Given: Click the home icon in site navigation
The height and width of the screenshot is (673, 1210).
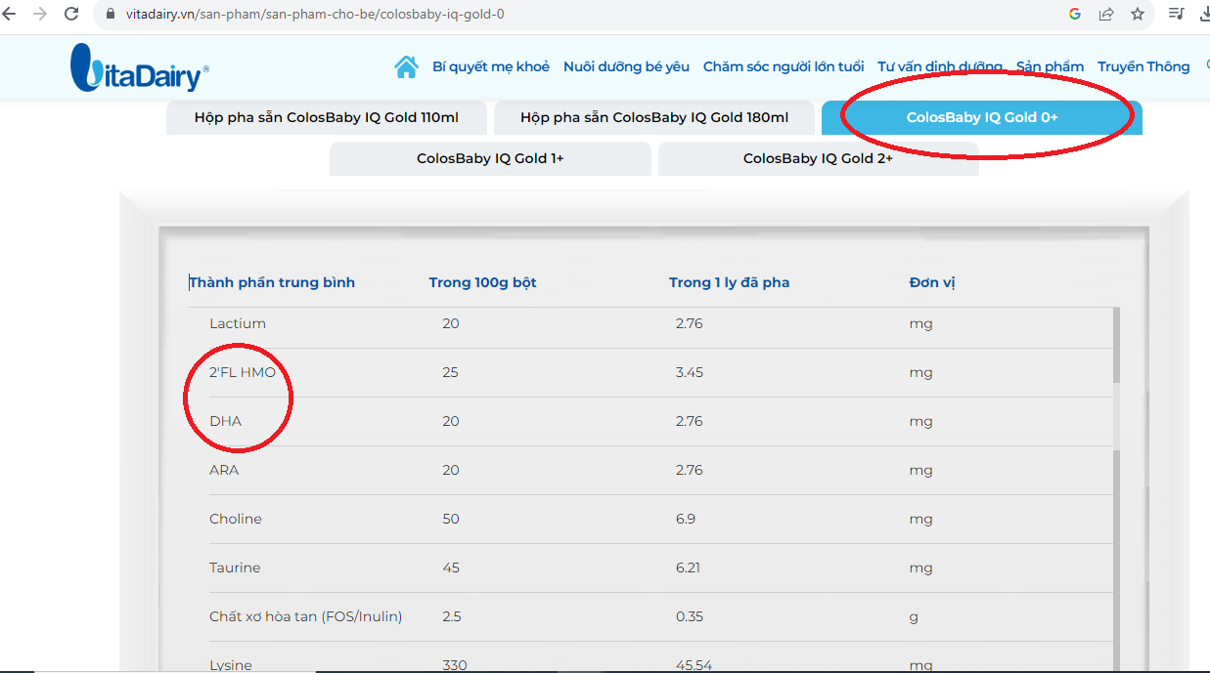Looking at the screenshot, I should [405, 66].
